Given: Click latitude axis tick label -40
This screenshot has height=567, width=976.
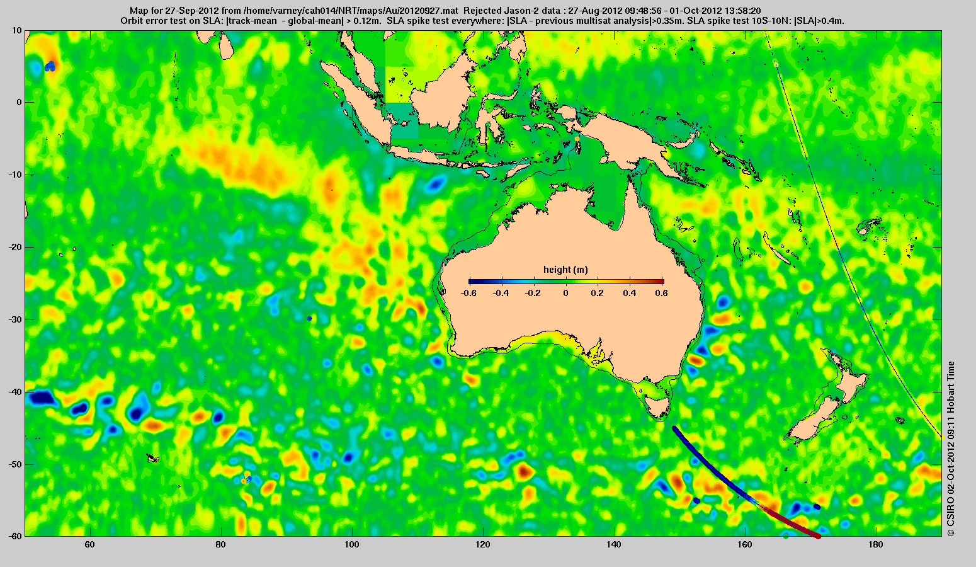Looking at the screenshot, I should 15,392.
